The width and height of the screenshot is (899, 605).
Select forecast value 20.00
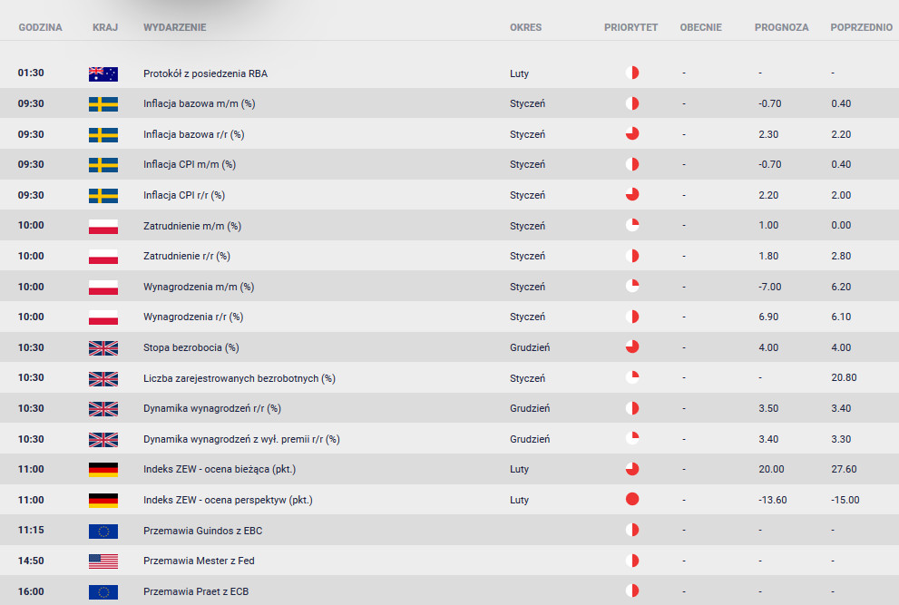[x=771, y=469]
